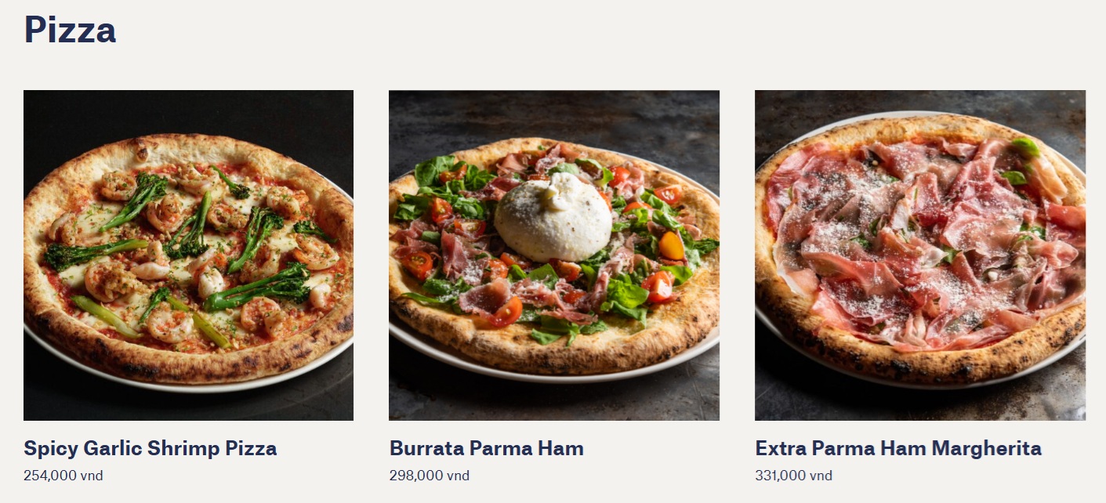Open the Extra Parma Ham Margherita photo
This screenshot has height=503, width=1106.
tap(920, 255)
